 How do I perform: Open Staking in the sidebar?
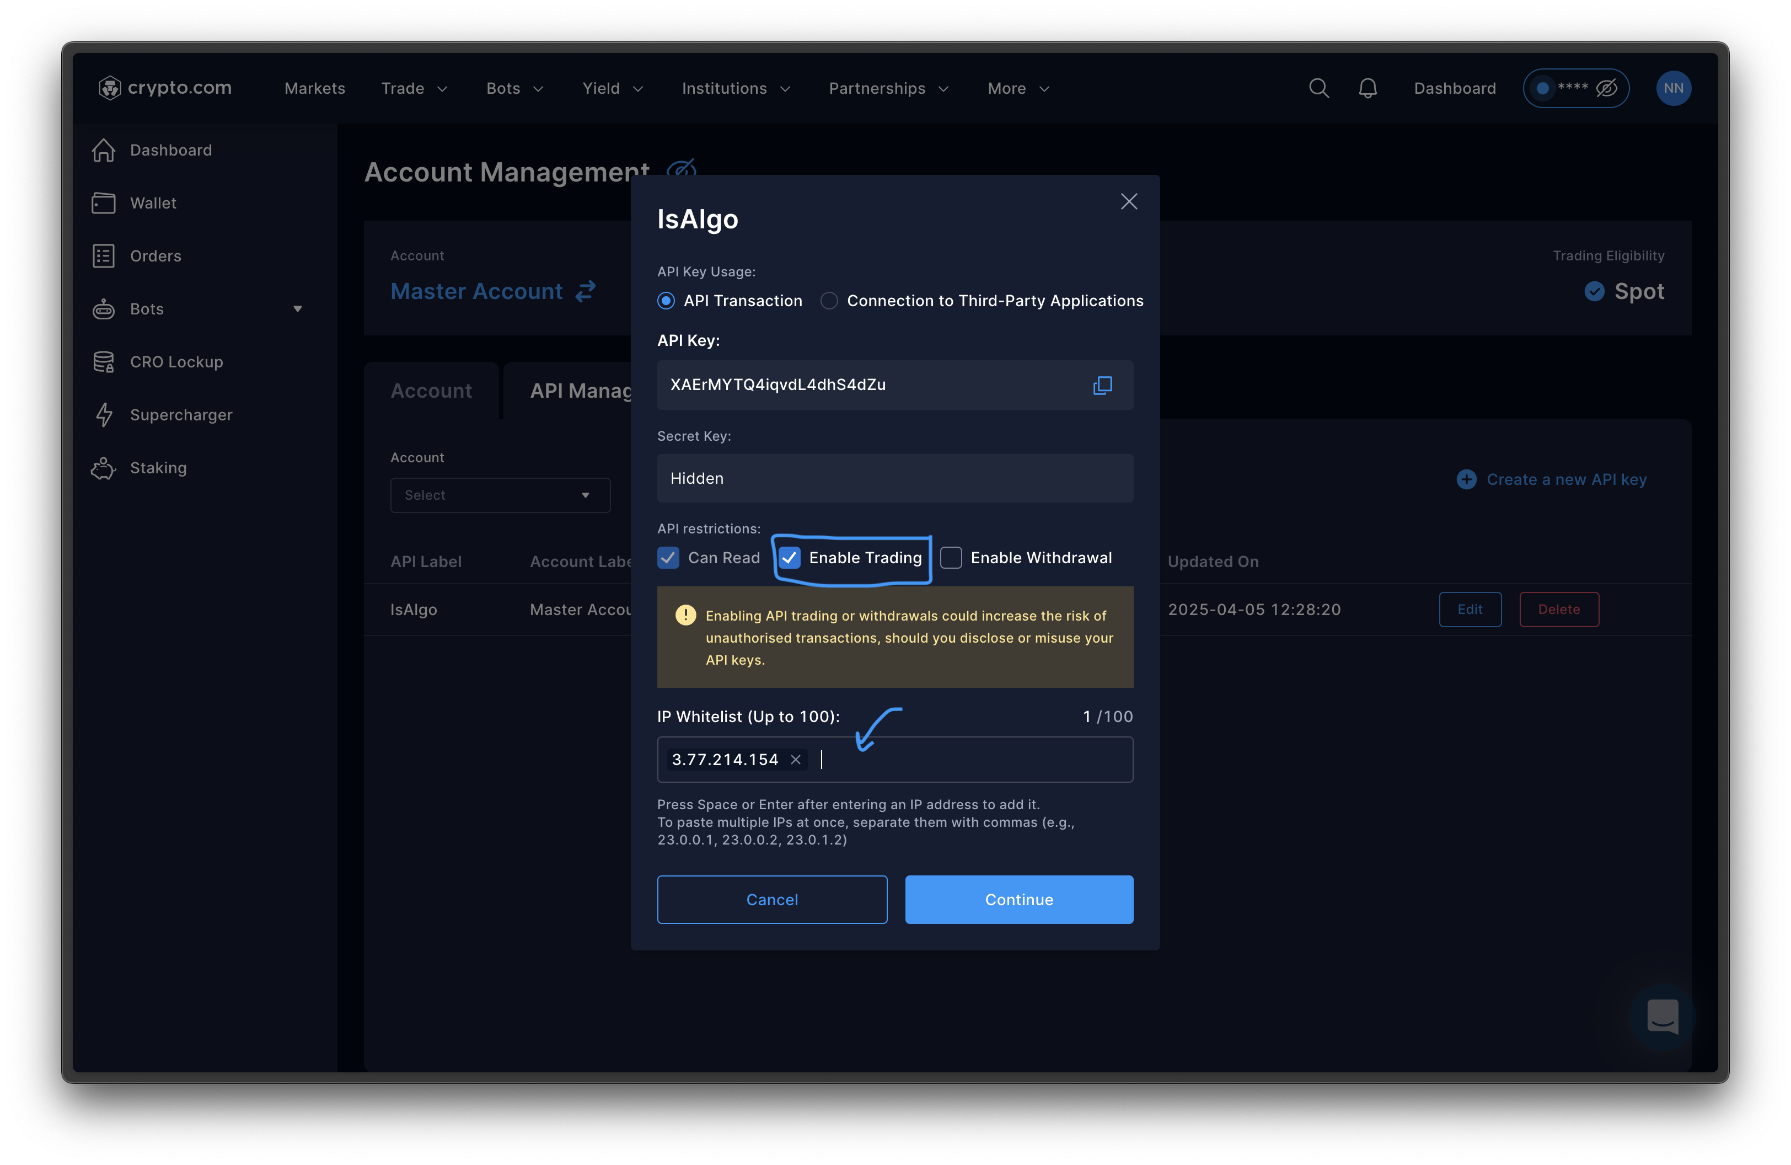click(x=158, y=468)
